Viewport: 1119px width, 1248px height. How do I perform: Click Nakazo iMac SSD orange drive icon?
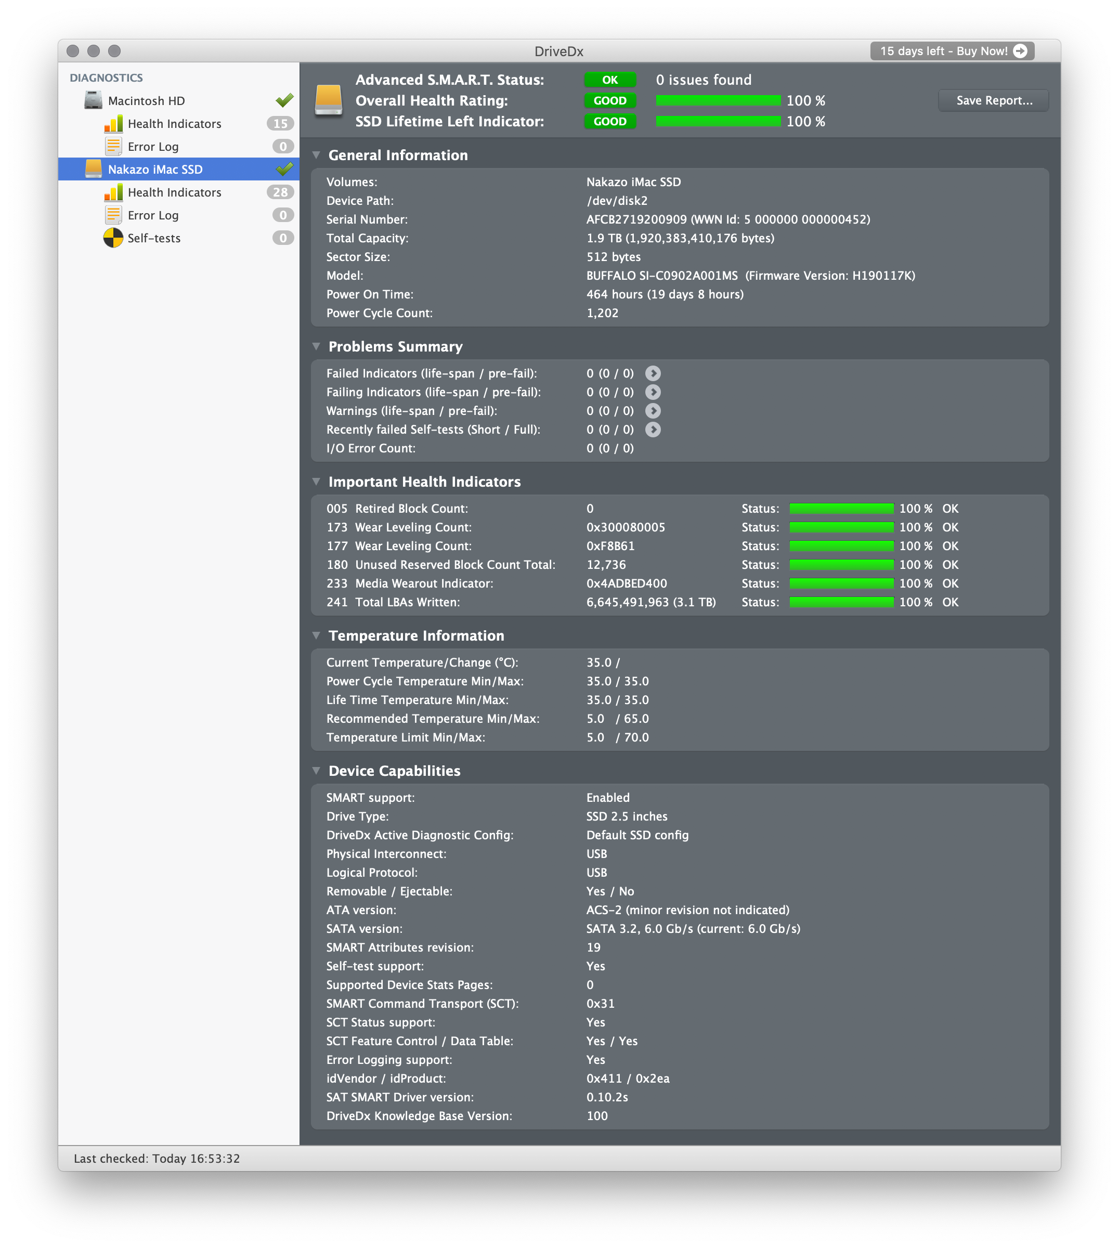pyautogui.click(x=93, y=169)
